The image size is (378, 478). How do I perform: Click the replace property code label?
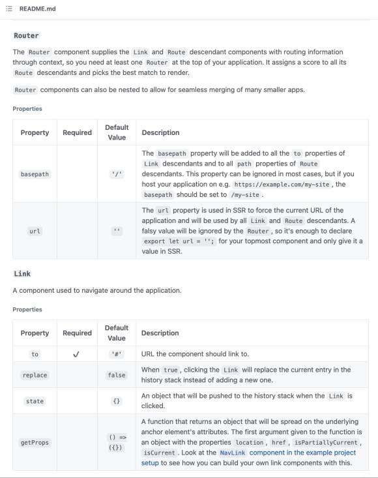pyautogui.click(x=35, y=375)
